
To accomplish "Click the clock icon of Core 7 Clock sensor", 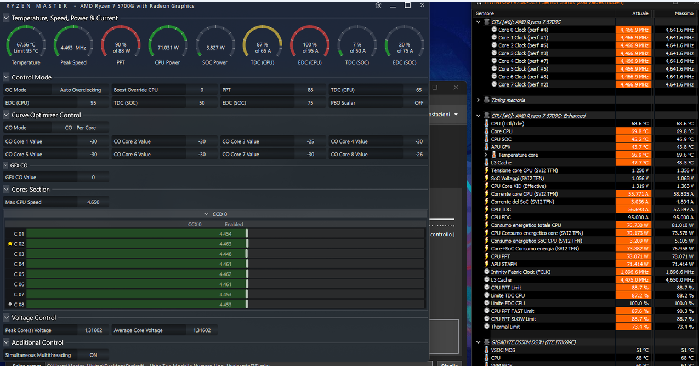I will [x=495, y=84].
